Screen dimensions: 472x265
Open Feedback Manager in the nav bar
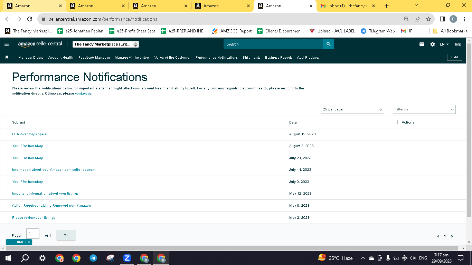click(94, 58)
